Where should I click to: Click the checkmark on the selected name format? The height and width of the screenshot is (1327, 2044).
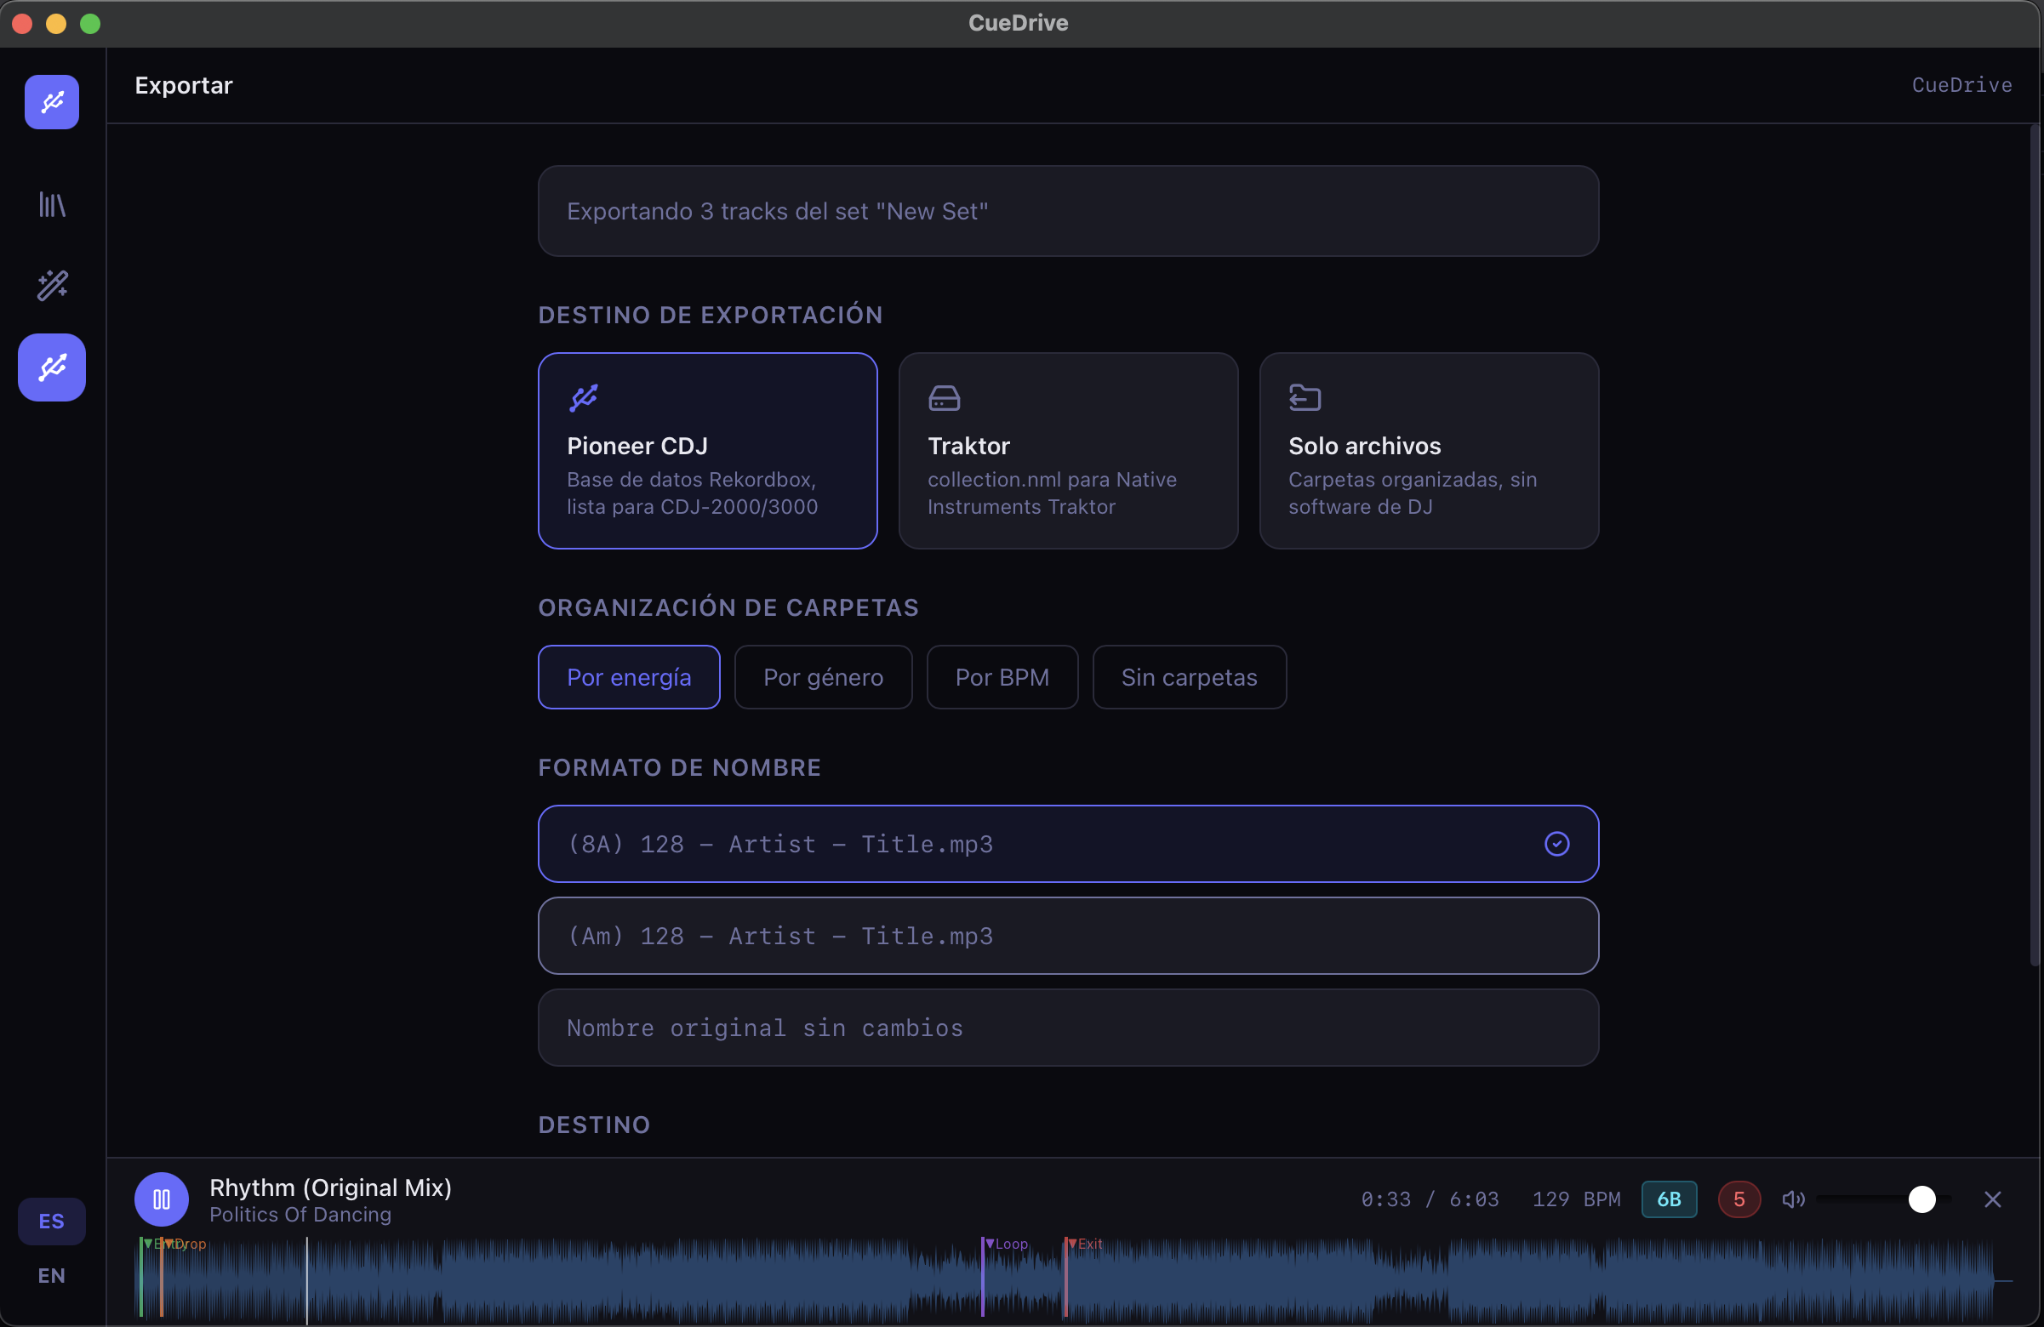[x=1557, y=844]
